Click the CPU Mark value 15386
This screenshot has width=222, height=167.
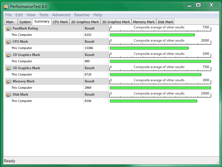pyautogui.click(x=89, y=48)
